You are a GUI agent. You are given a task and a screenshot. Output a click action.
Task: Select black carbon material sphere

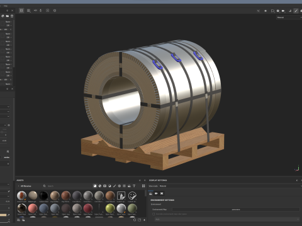(43, 196)
